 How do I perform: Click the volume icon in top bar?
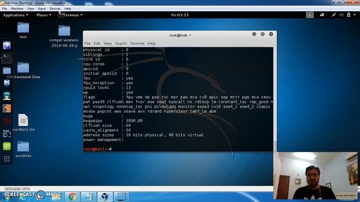click(341, 15)
